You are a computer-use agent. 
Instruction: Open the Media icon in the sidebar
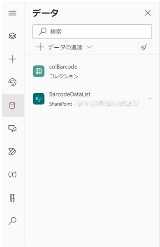point(12,129)
